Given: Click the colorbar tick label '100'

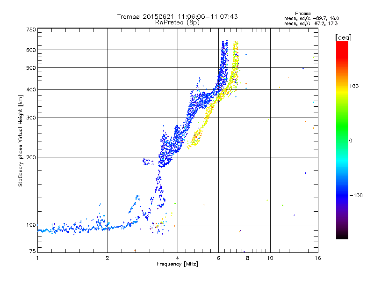Looking at the screenshot, I should pyautogui.click(x=354, y=86).
